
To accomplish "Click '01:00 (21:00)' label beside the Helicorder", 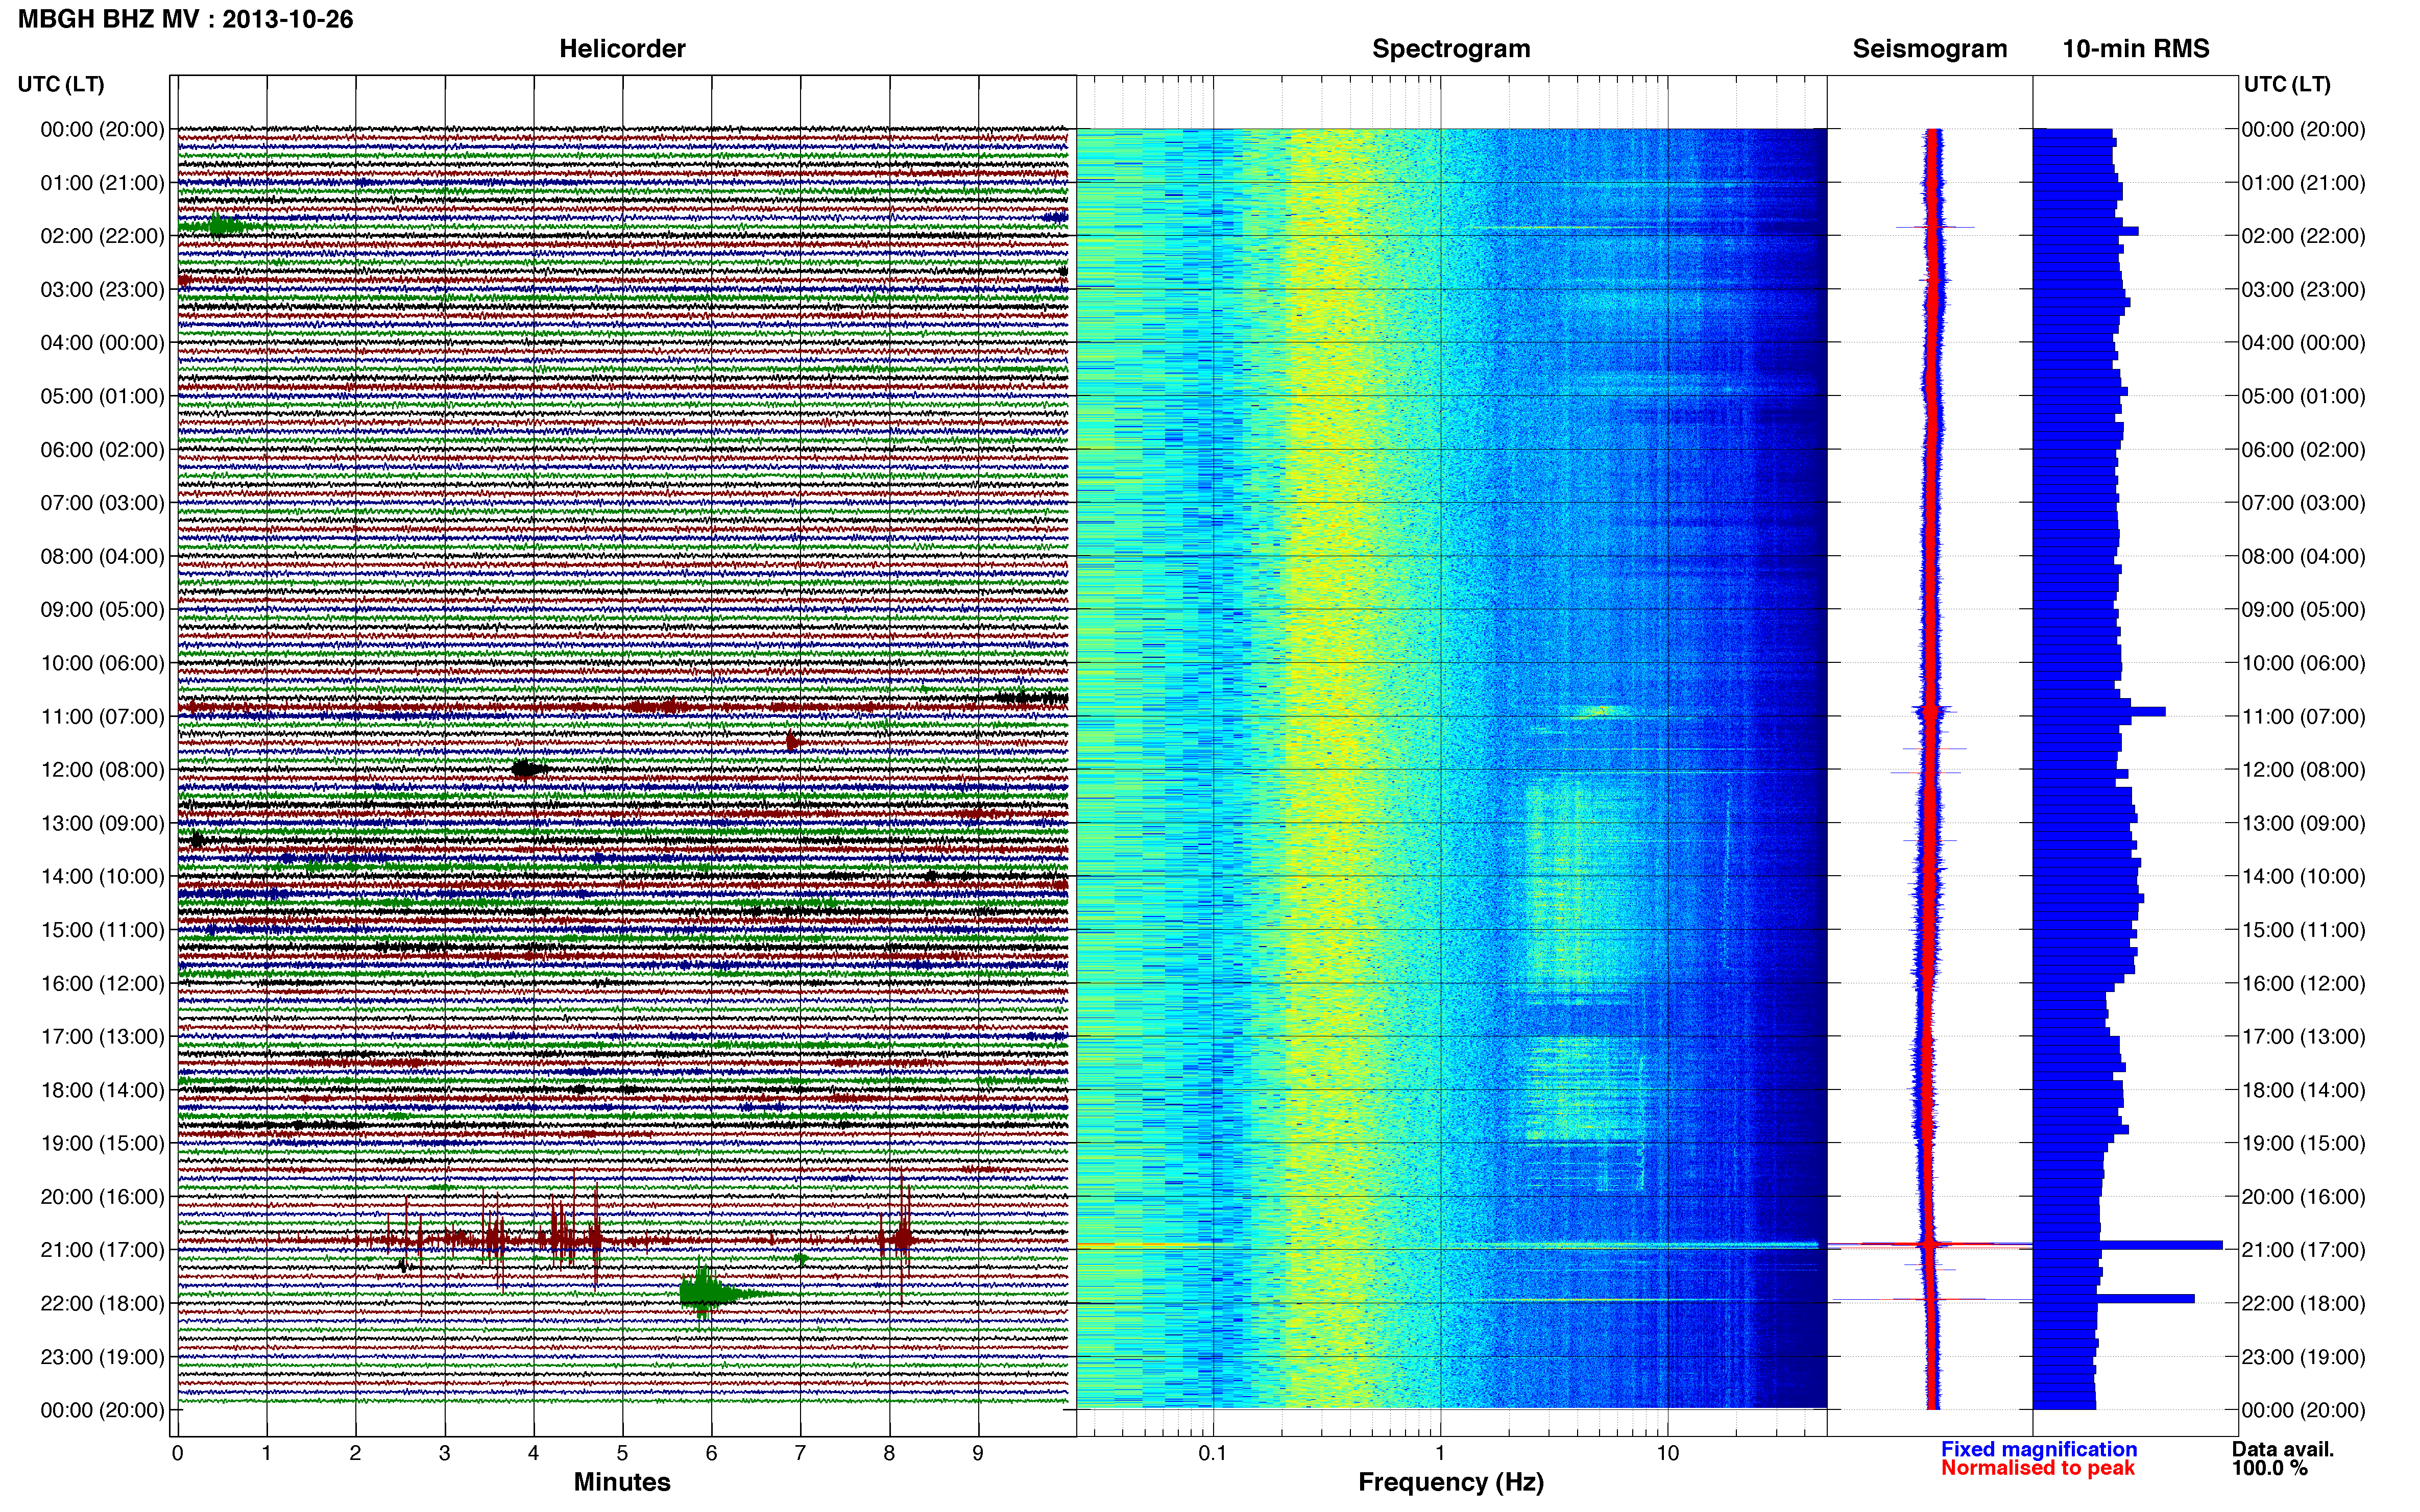I will click(x=102, y=183).
